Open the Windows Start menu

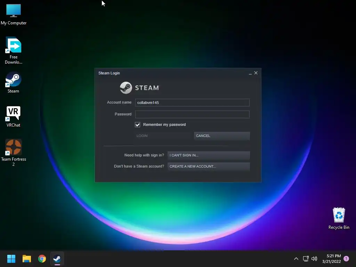pyautogui.click(x=11, y=259)
